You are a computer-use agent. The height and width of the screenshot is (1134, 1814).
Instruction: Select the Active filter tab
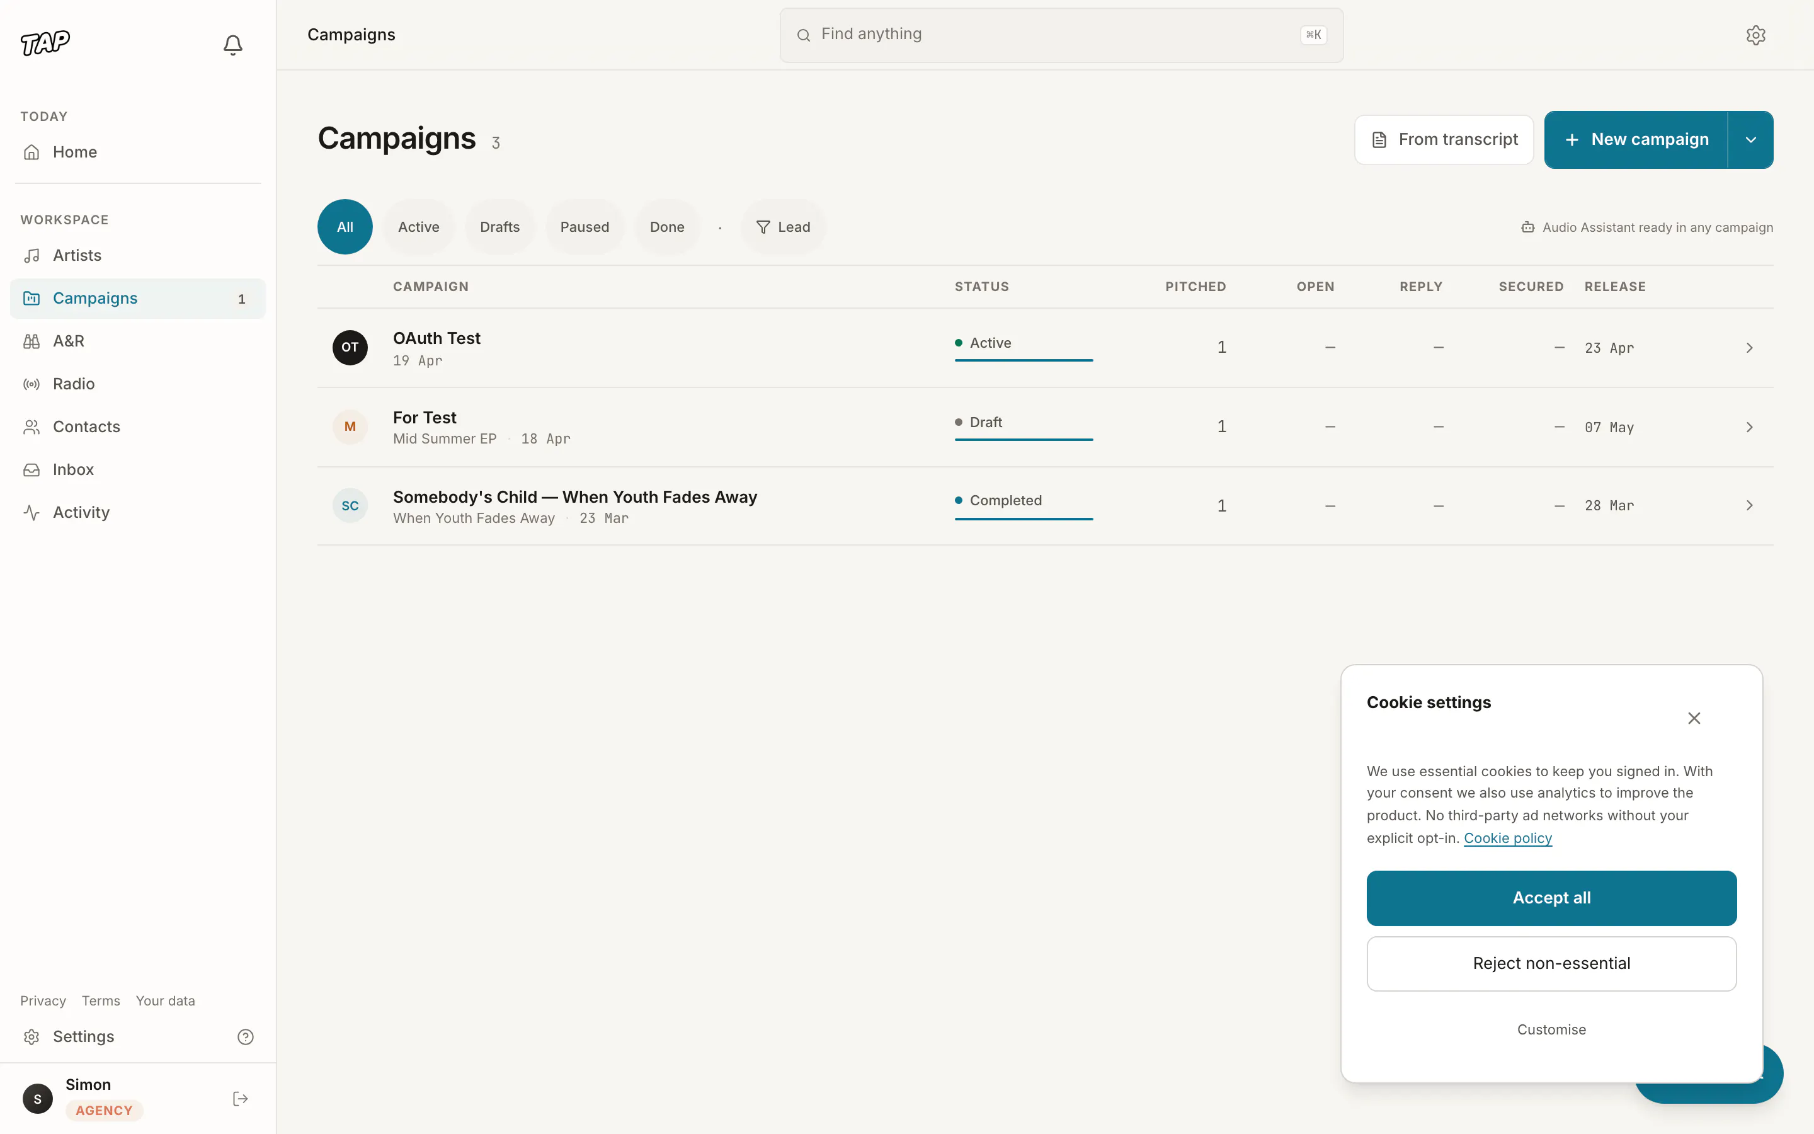pos(419,227)
